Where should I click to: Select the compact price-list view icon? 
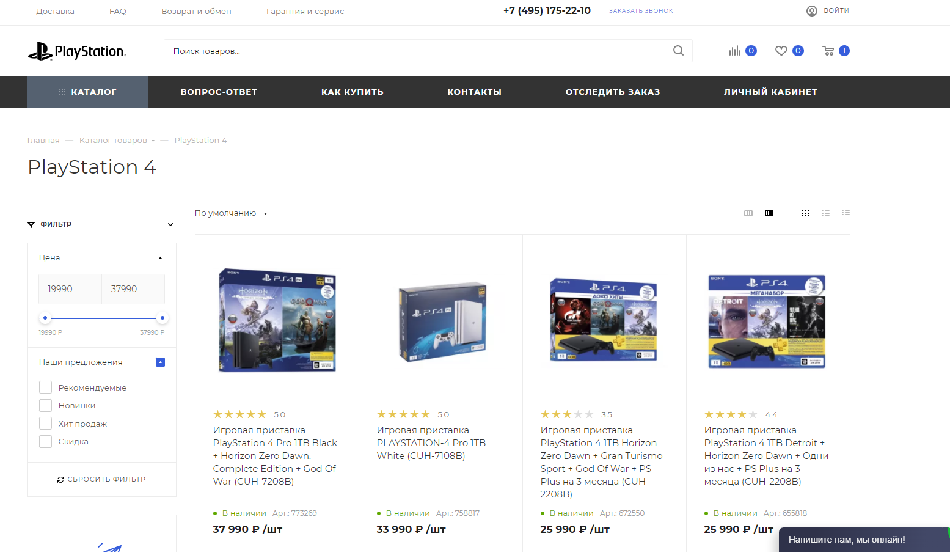(846, 213)
